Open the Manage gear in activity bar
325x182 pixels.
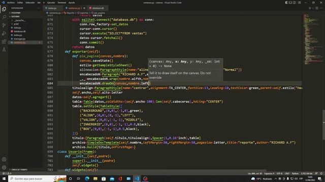point(4,167)
